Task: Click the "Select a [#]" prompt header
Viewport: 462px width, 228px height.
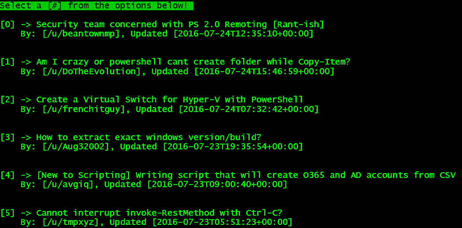Action: pos(96,5)
